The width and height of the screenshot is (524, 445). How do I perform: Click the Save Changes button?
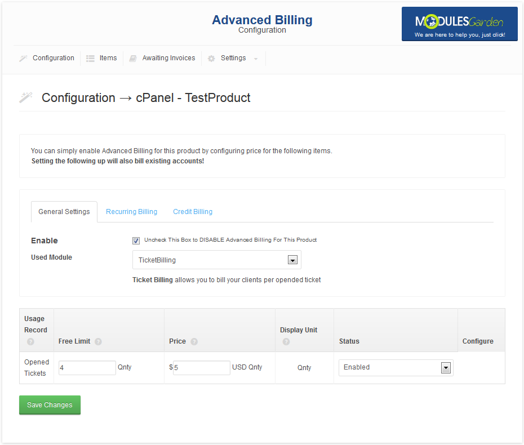[50, 405]
